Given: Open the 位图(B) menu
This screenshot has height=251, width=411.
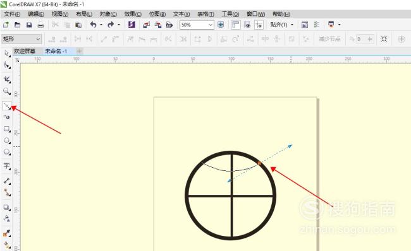Looking at the screenshot, I should (x=157, y=14).
